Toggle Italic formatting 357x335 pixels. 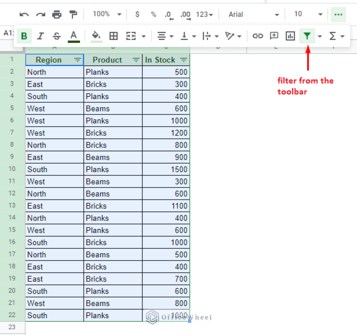[x=40, y=36]
